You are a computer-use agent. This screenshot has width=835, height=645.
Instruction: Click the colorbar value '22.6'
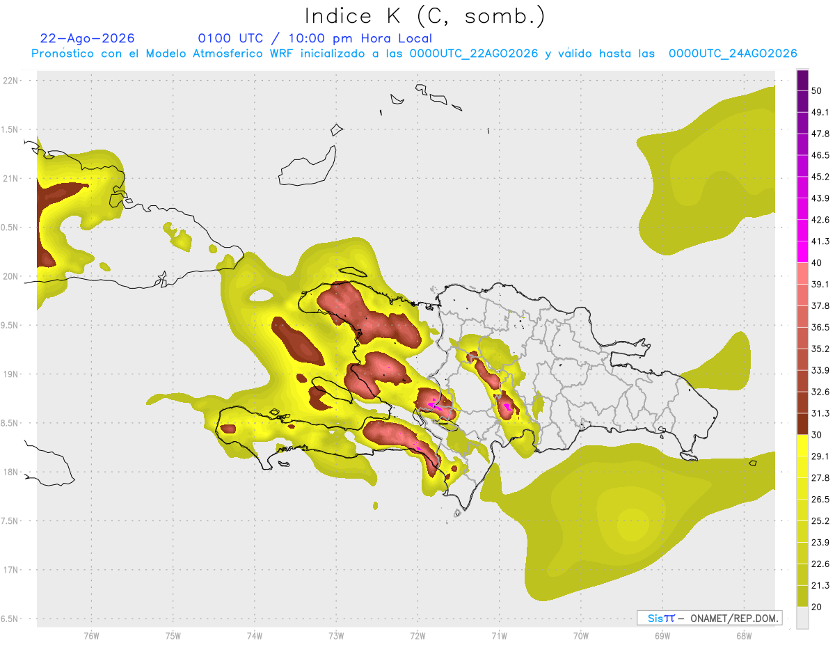point(820,564)
